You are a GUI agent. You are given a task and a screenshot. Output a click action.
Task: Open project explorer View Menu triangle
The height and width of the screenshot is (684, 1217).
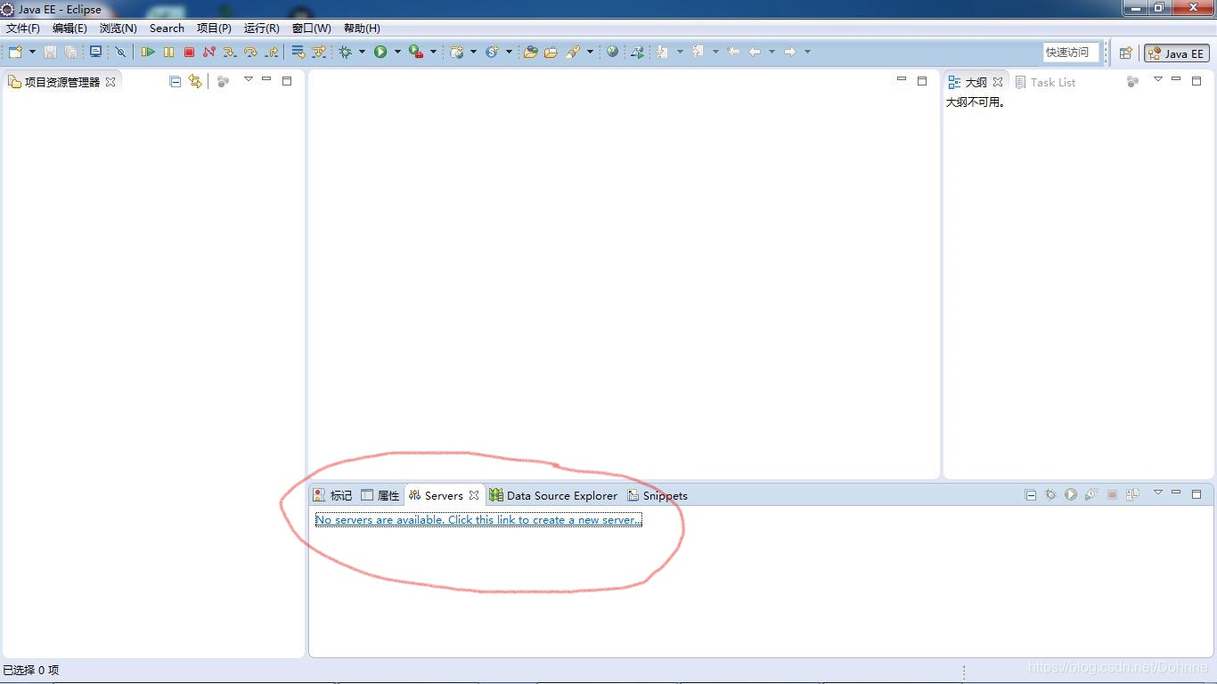pyautogui.click(x=249, y=80)
